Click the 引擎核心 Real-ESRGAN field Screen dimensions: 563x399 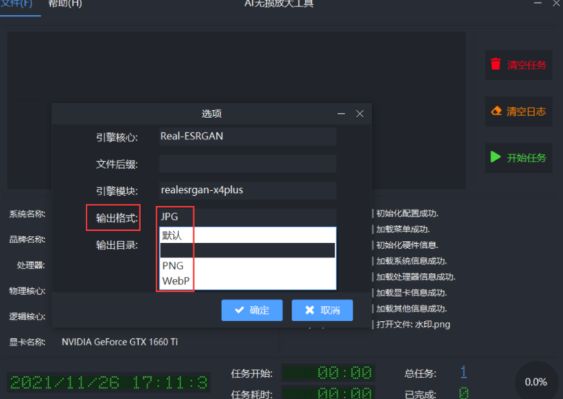pyautogui.click(x=247, y=137)
